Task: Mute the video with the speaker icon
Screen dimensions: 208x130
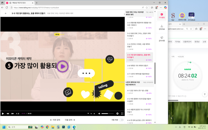Action: [x=99, y=113]
